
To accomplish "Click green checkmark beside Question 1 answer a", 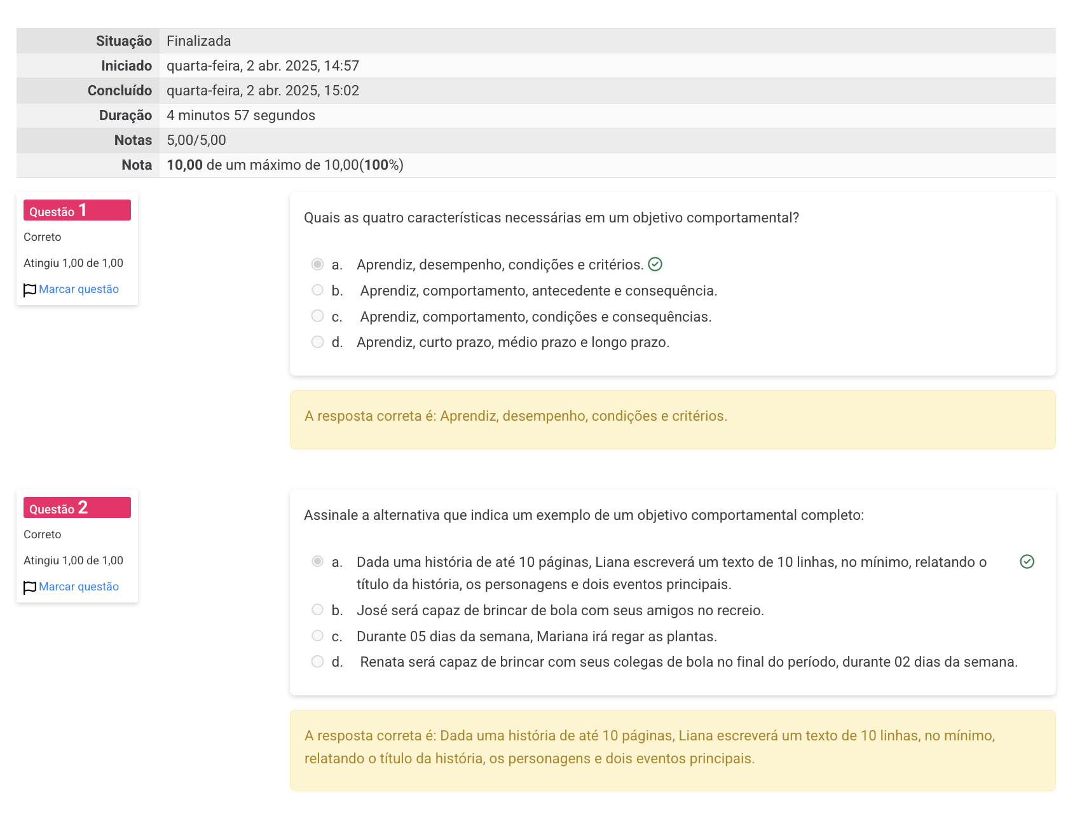I will [x=655, y=264].
